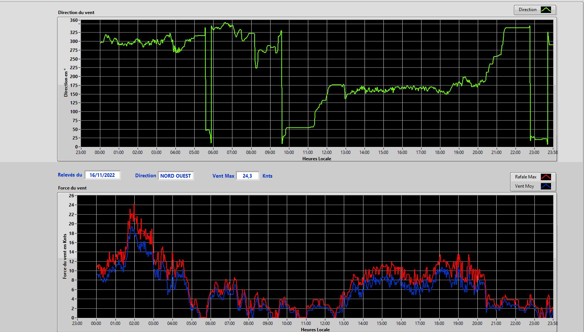Click the Direction du vent chart title
The width and height of the screenshot is (584, 332).
pyautogui.click(x=76, y=12)
